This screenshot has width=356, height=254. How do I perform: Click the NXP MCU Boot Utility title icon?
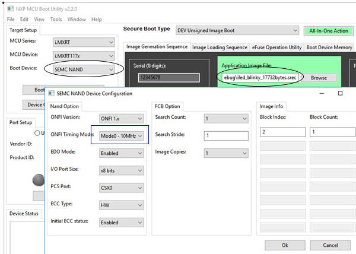[x=10, y=9]
